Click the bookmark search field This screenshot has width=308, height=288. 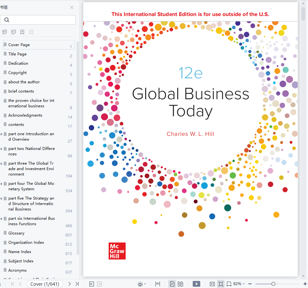[38, 20]
